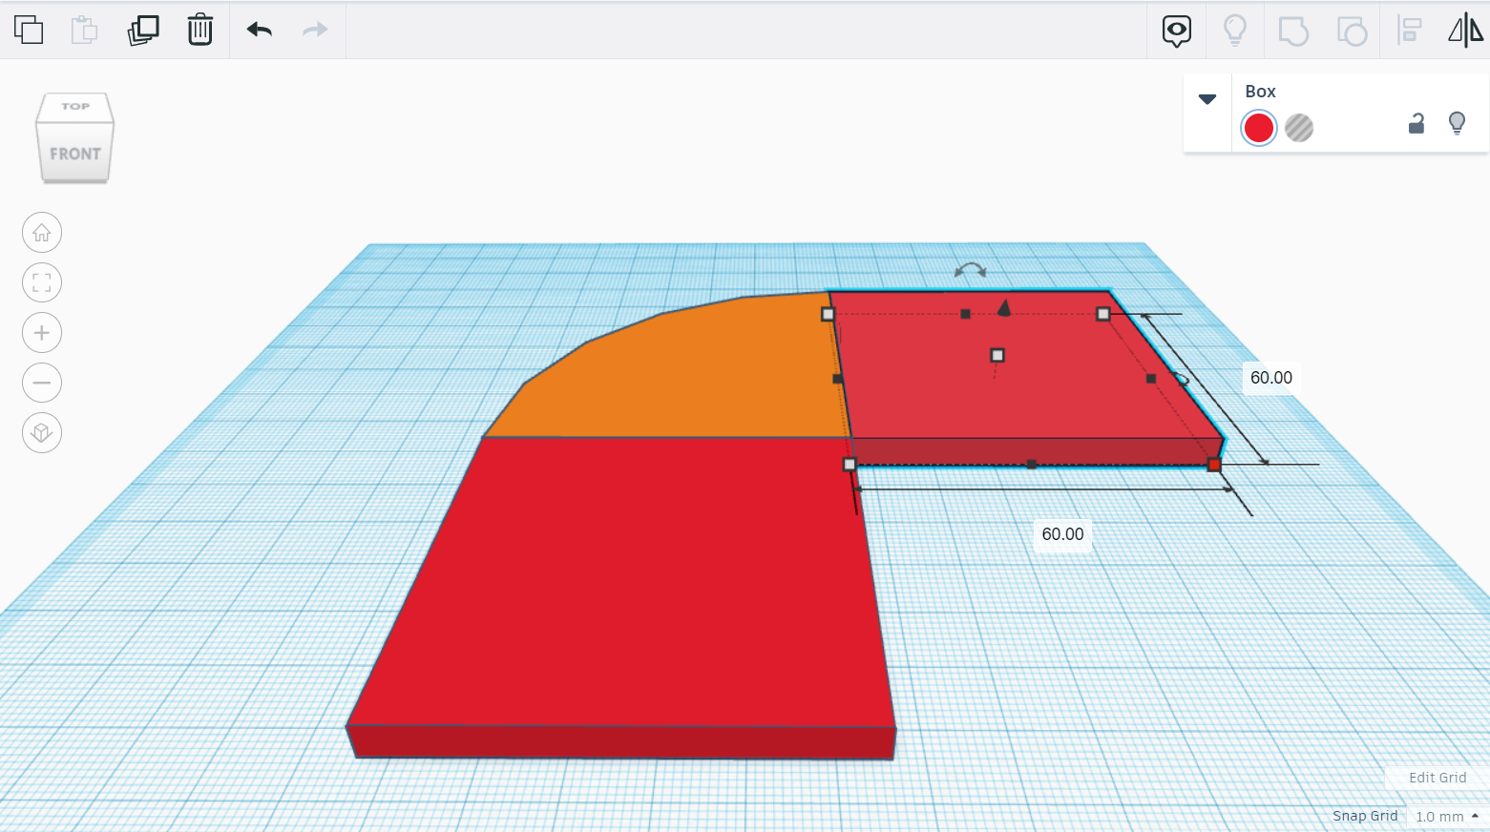Click the black midpoint handle on right edge
Screen dimensions: 1490x832
(x=1151, y=379)
